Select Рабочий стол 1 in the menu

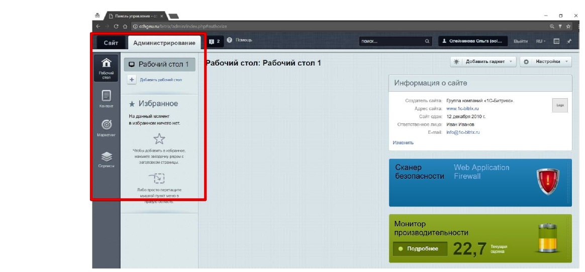click(159, 65)
